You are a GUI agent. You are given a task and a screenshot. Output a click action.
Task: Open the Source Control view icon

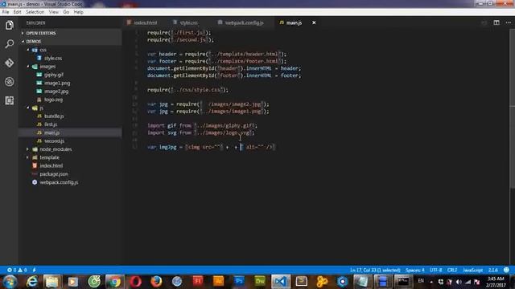pos(9,63)
